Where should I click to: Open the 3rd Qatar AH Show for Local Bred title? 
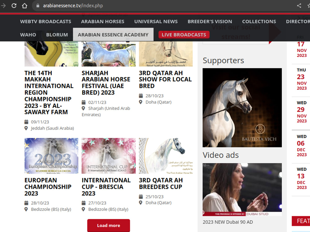point(165,79)
